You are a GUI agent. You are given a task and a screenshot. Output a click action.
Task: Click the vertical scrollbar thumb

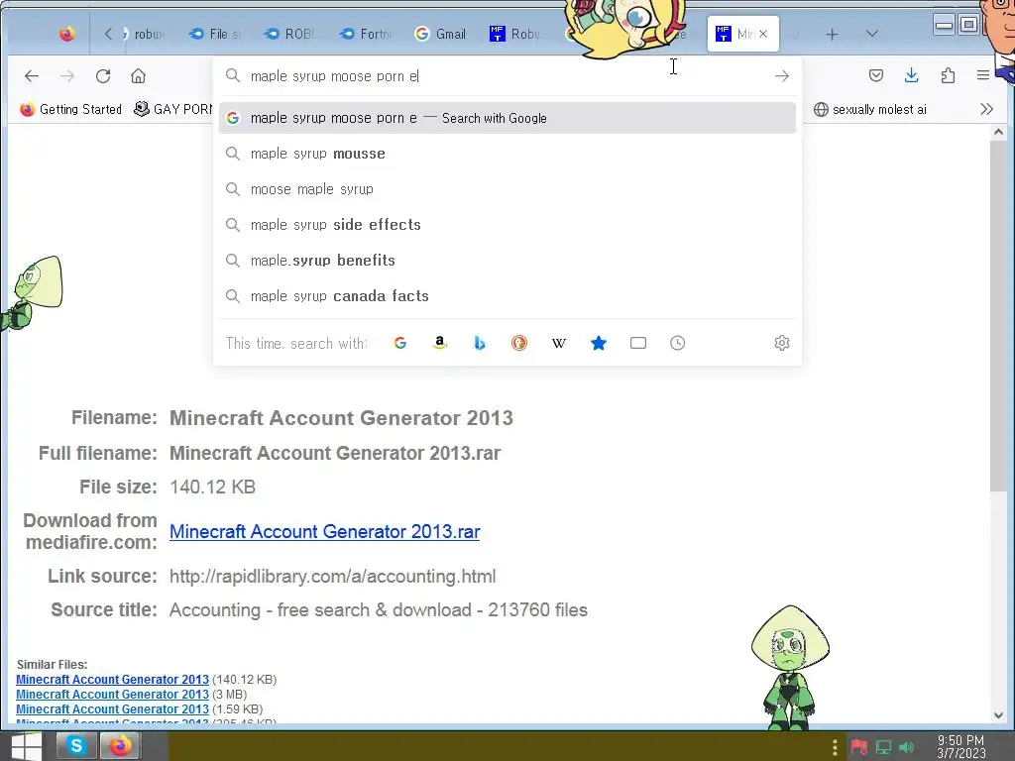(998, 316)
